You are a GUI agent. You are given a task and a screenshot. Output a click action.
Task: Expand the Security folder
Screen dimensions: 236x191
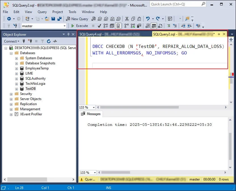tap(11, 94)
